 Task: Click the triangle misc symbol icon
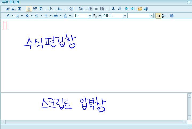[65, 16]
